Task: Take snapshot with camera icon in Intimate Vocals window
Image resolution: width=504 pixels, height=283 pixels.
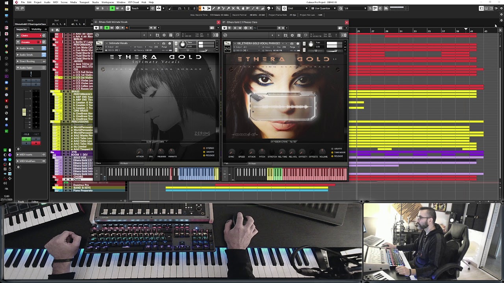Action: [163, 43]
